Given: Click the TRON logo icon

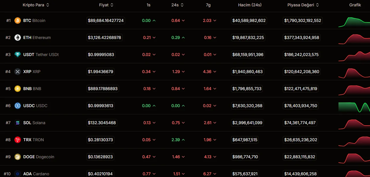Looking at the screenshot, I should [18, 140].
